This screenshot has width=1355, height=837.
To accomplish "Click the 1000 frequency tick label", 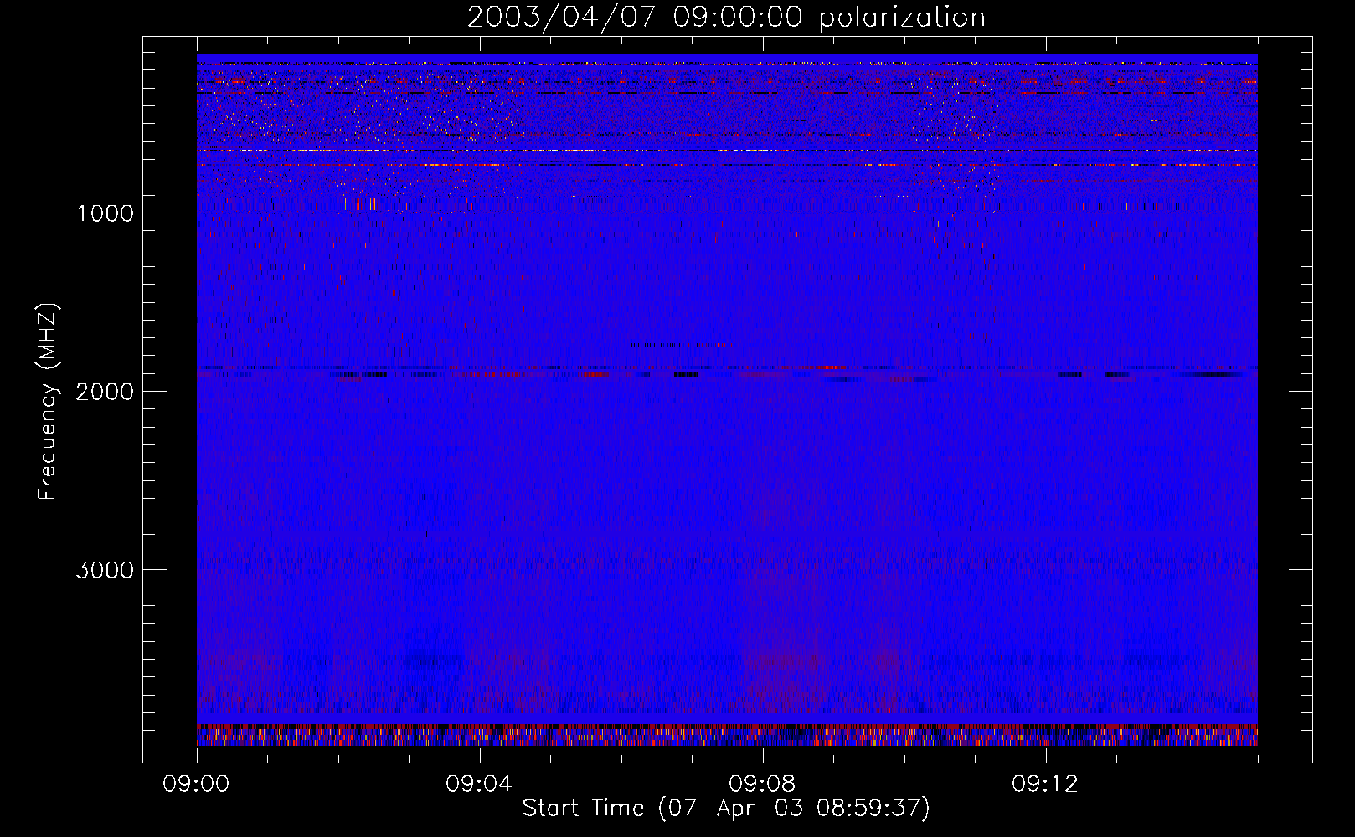I will (x=105, y=213).
